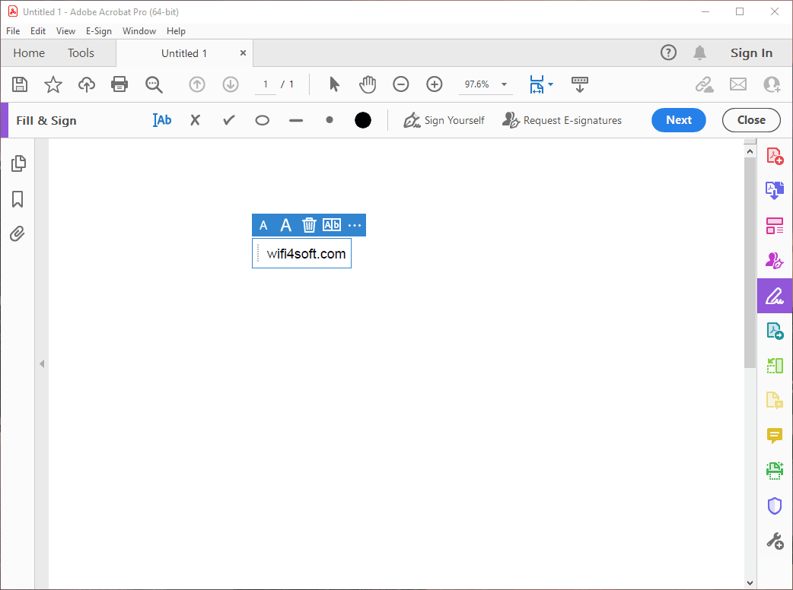This screenshot has height=590, width=793.
Task: Select the Add Text tool
Action: 162,120
